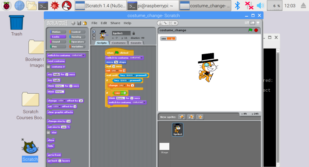Image resolution: width=309 pixels, height=167 pixels.
Task: Switch to the Costumes tab
Action: [x=119, y=43]
